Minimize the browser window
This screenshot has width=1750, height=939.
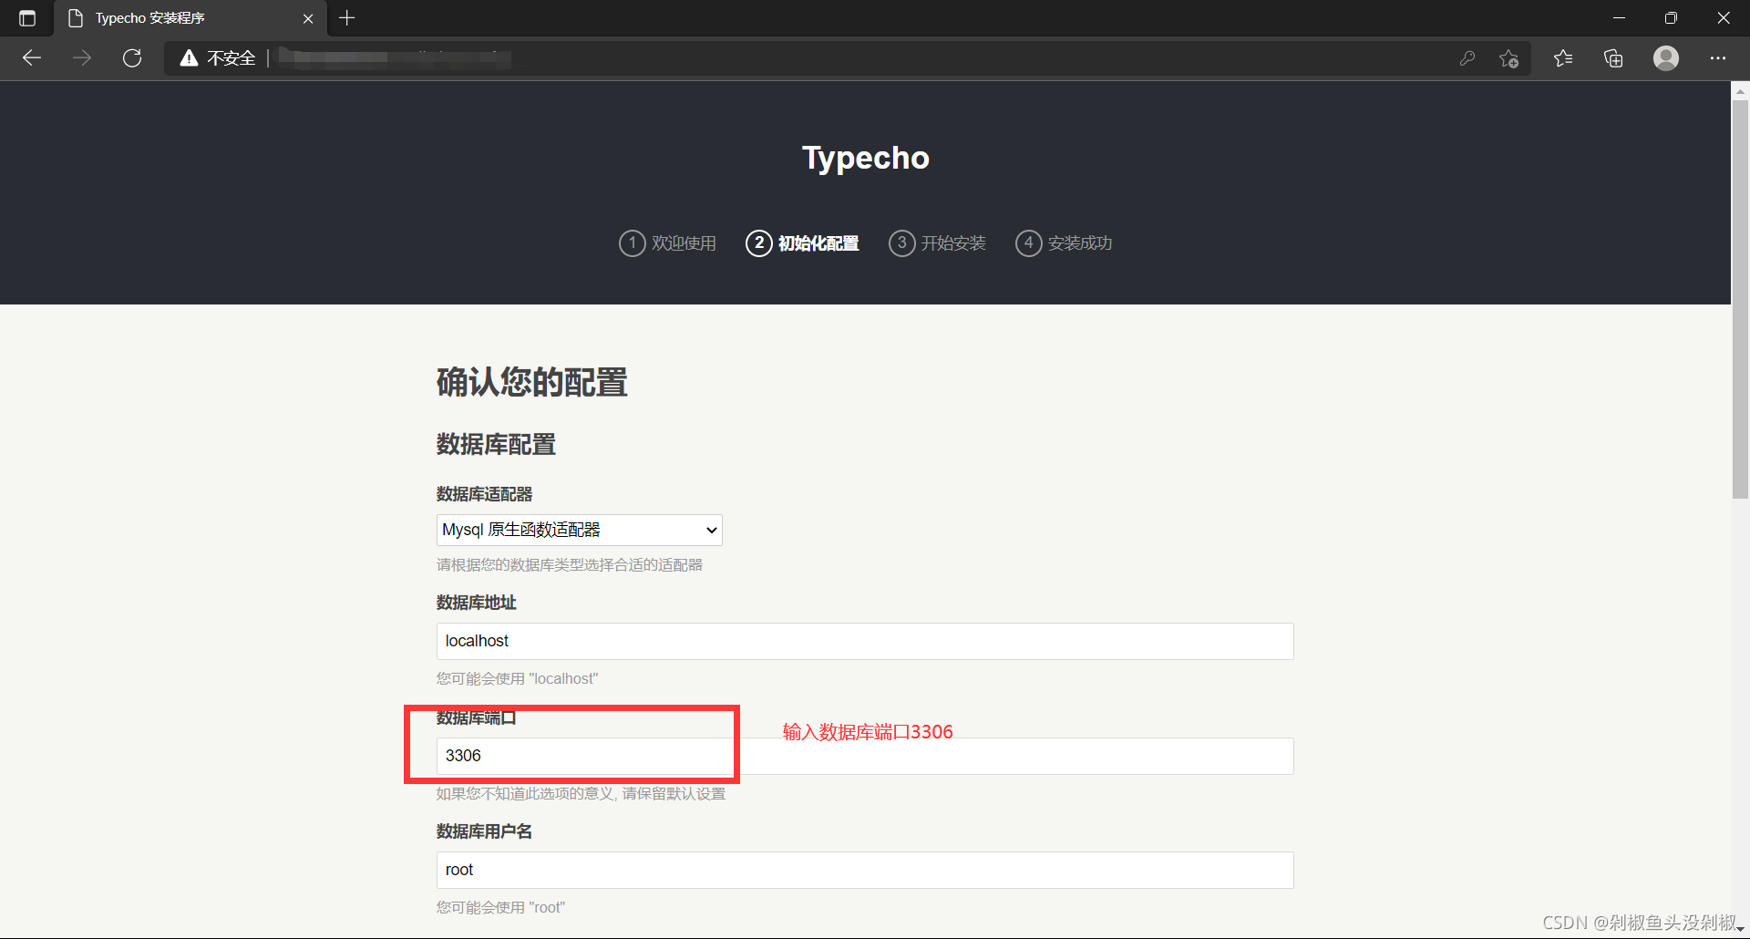coord(1619,18)
